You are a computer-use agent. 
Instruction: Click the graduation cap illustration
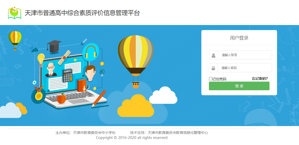pos(54,46)
